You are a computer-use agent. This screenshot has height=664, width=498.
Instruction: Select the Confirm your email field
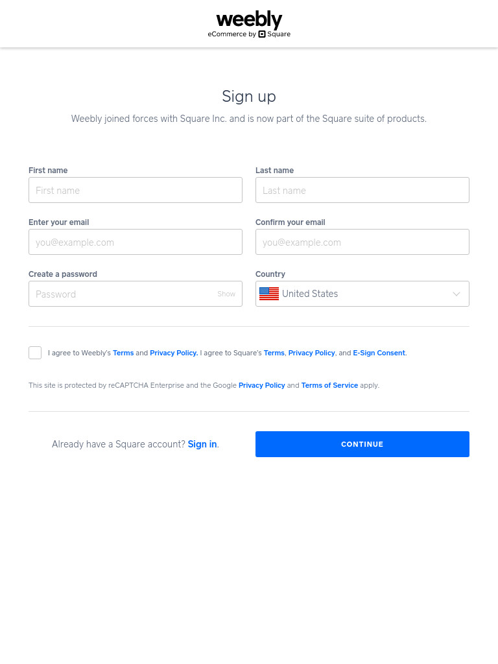coord(362,242)
